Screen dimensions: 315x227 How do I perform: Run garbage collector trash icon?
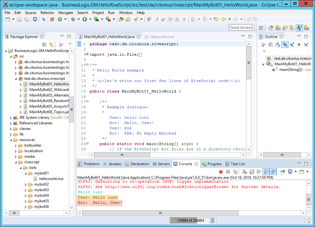[213, 221]
